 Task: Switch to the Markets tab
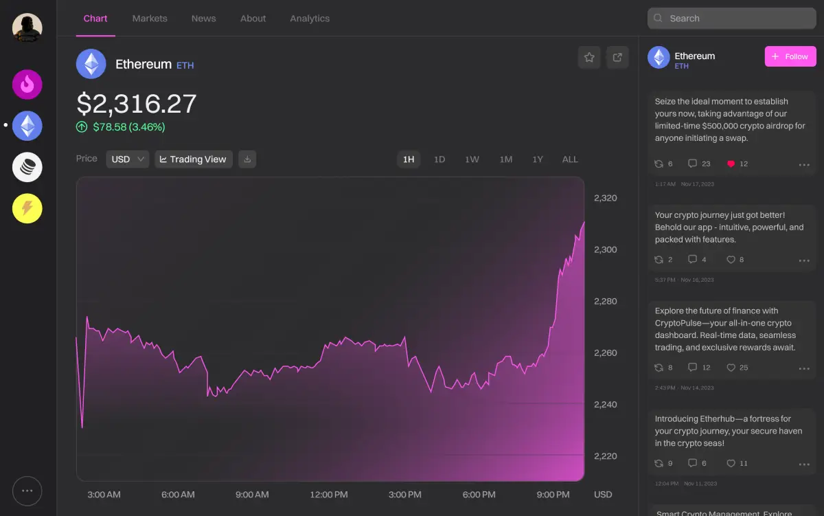click(150, 19)
